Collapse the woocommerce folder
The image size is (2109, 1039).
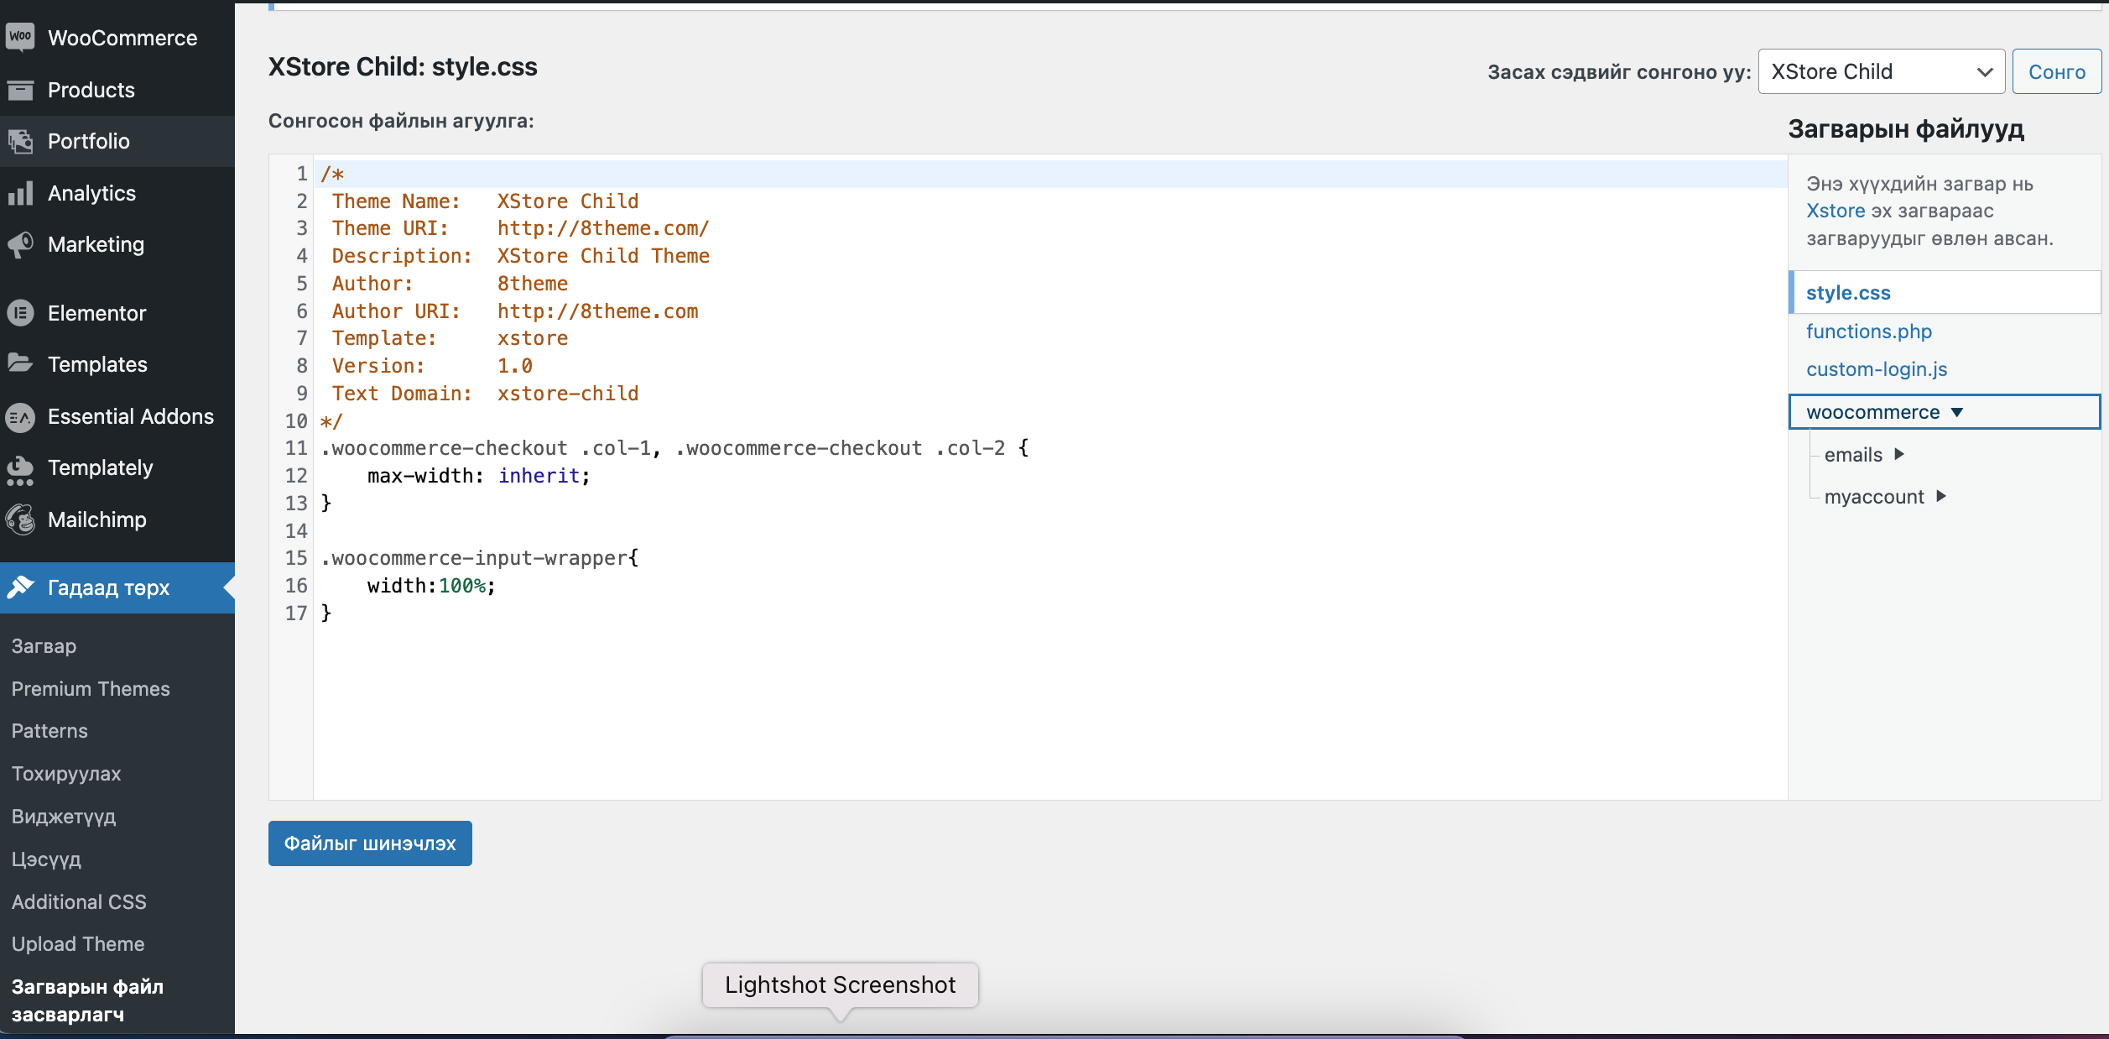[1945, 412]
